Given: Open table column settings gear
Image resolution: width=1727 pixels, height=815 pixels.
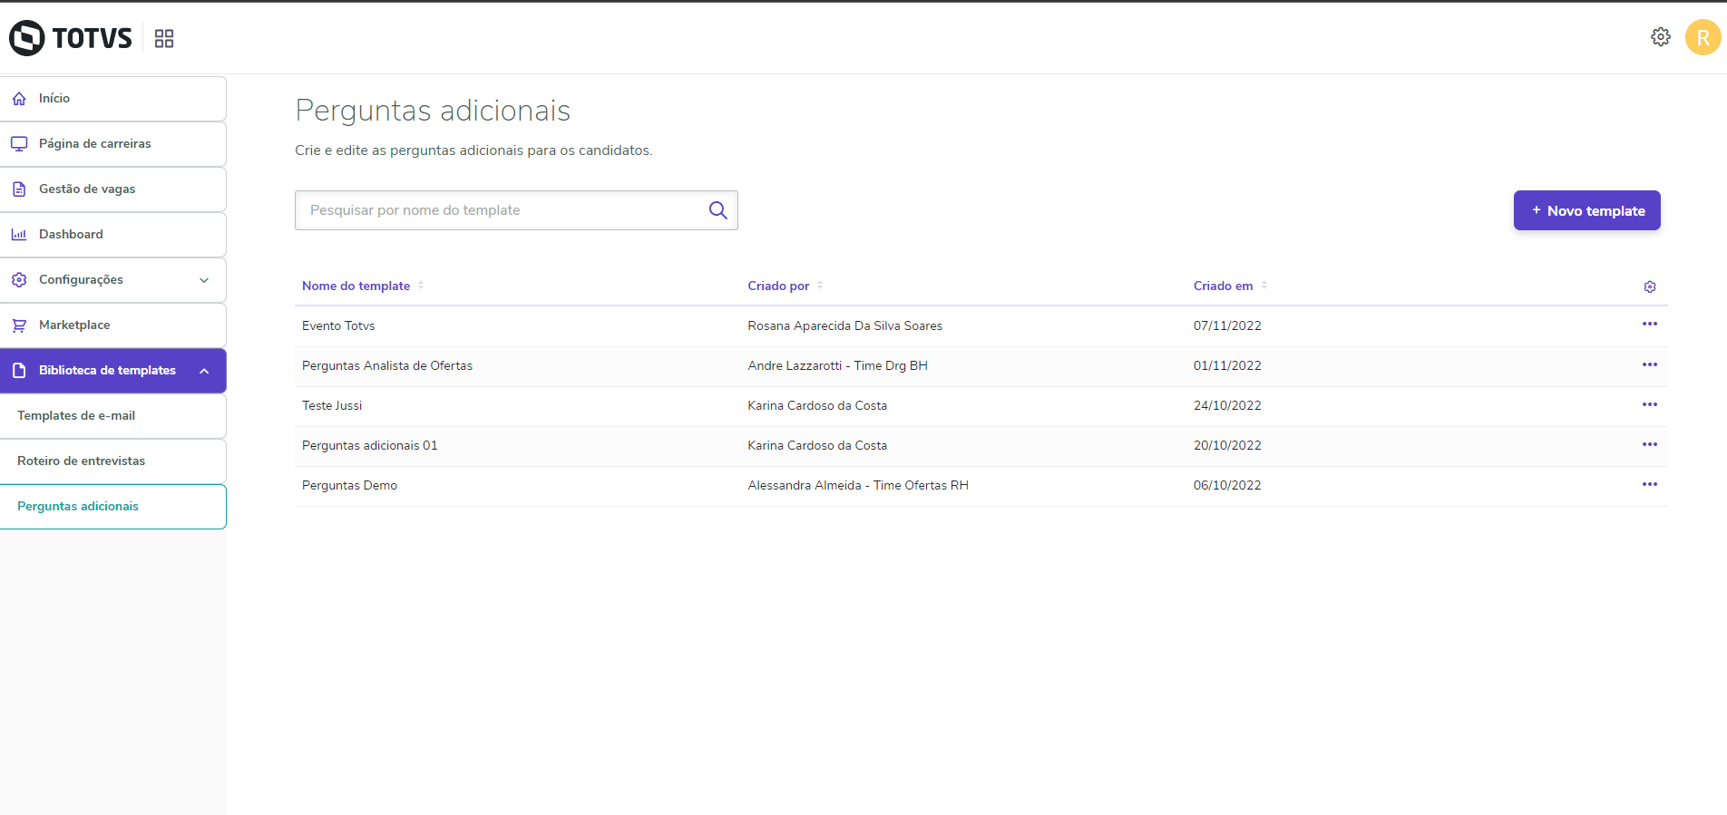Looking at the screenshot, I should pos(1650,286).
